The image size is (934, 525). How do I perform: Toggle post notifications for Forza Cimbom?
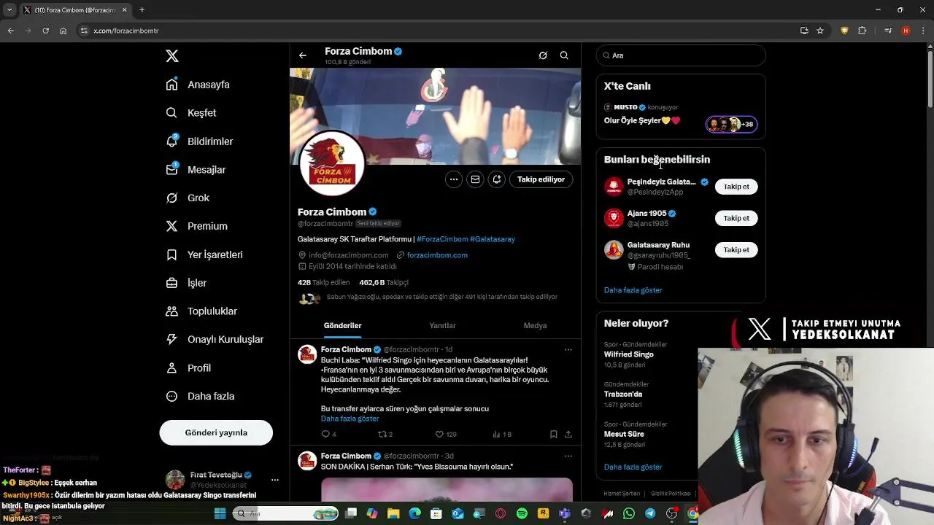tap(497, 179)
